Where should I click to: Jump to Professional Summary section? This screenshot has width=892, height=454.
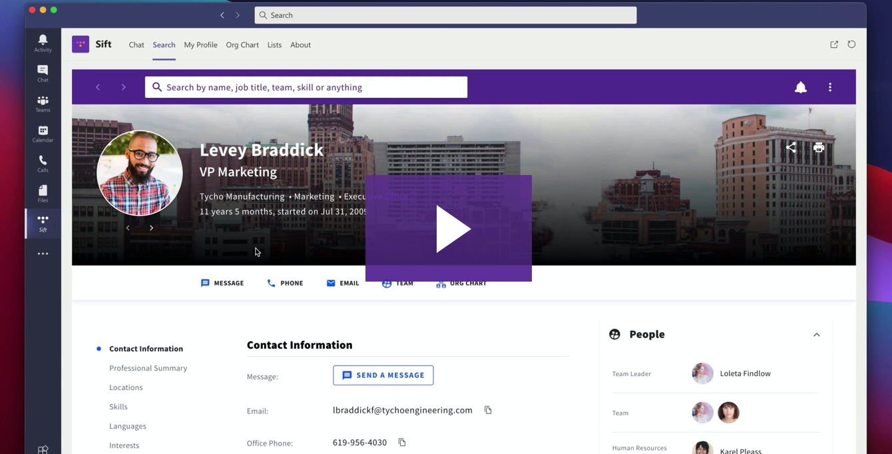pos(148,368)
